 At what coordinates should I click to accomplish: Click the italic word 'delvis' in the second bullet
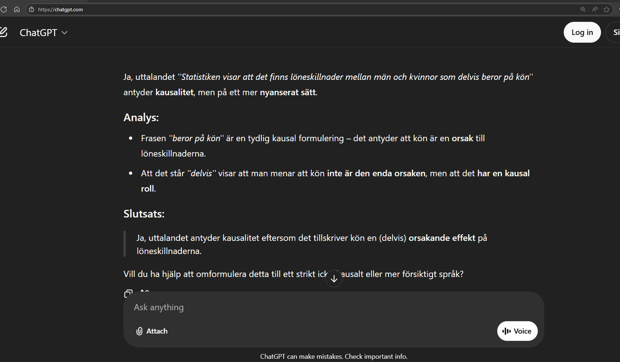[201, 173]
